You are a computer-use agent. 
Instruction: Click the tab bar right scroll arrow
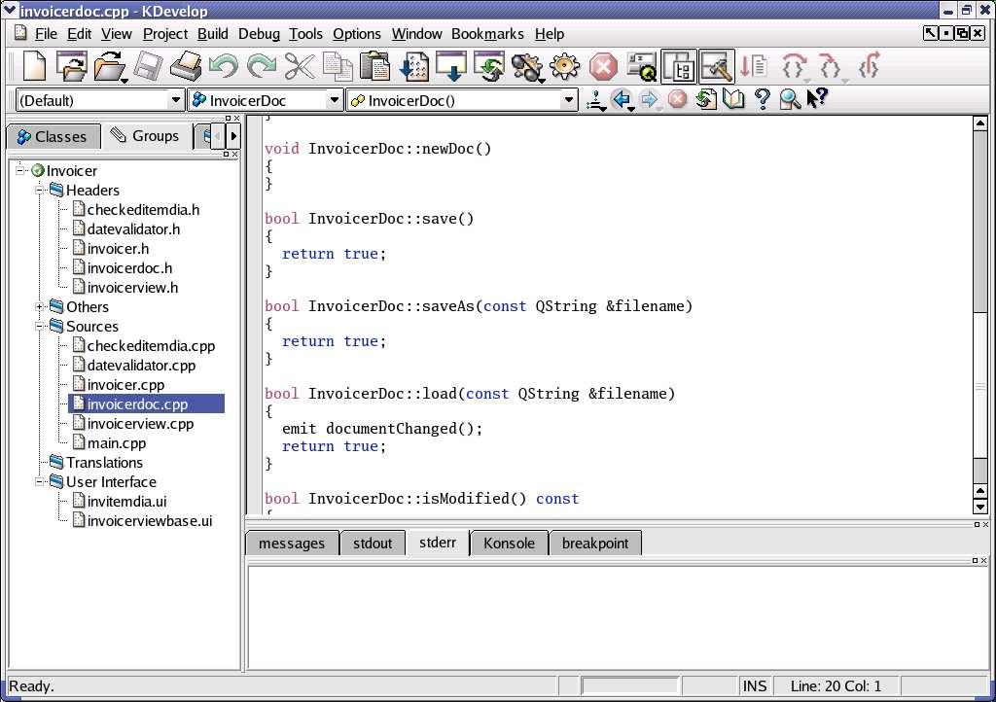pyautogui.click(x=233, y=135)
